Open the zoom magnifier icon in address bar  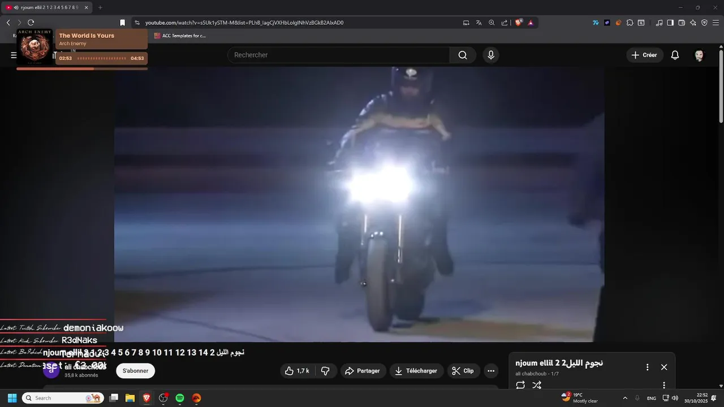point(492,23)
